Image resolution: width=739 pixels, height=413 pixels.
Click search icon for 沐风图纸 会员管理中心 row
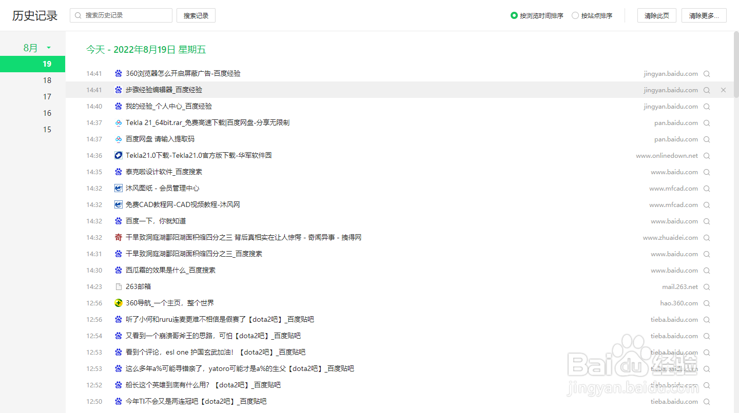pos(707,189)
